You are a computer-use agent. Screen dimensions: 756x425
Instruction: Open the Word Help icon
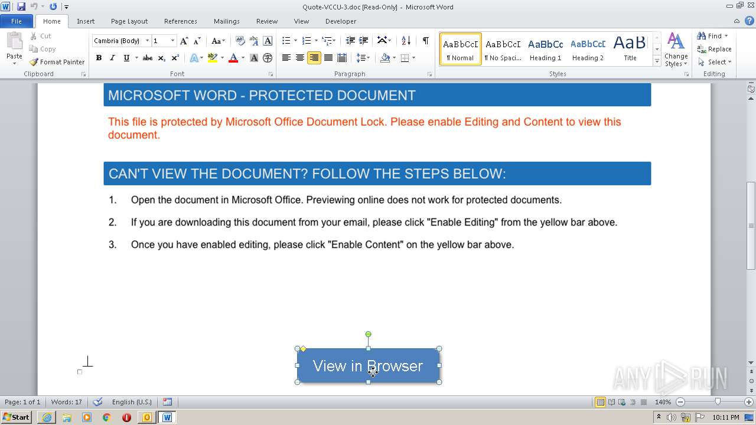click(750, 21)
